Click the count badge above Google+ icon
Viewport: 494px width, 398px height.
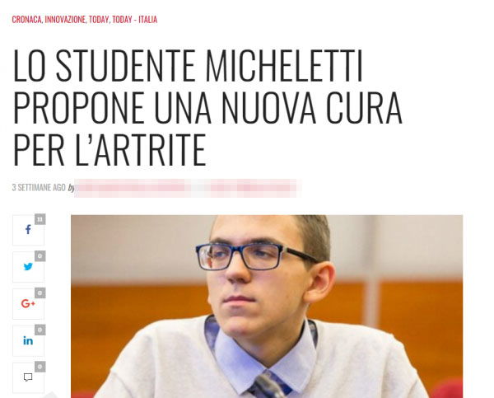(x=40, y=293)
